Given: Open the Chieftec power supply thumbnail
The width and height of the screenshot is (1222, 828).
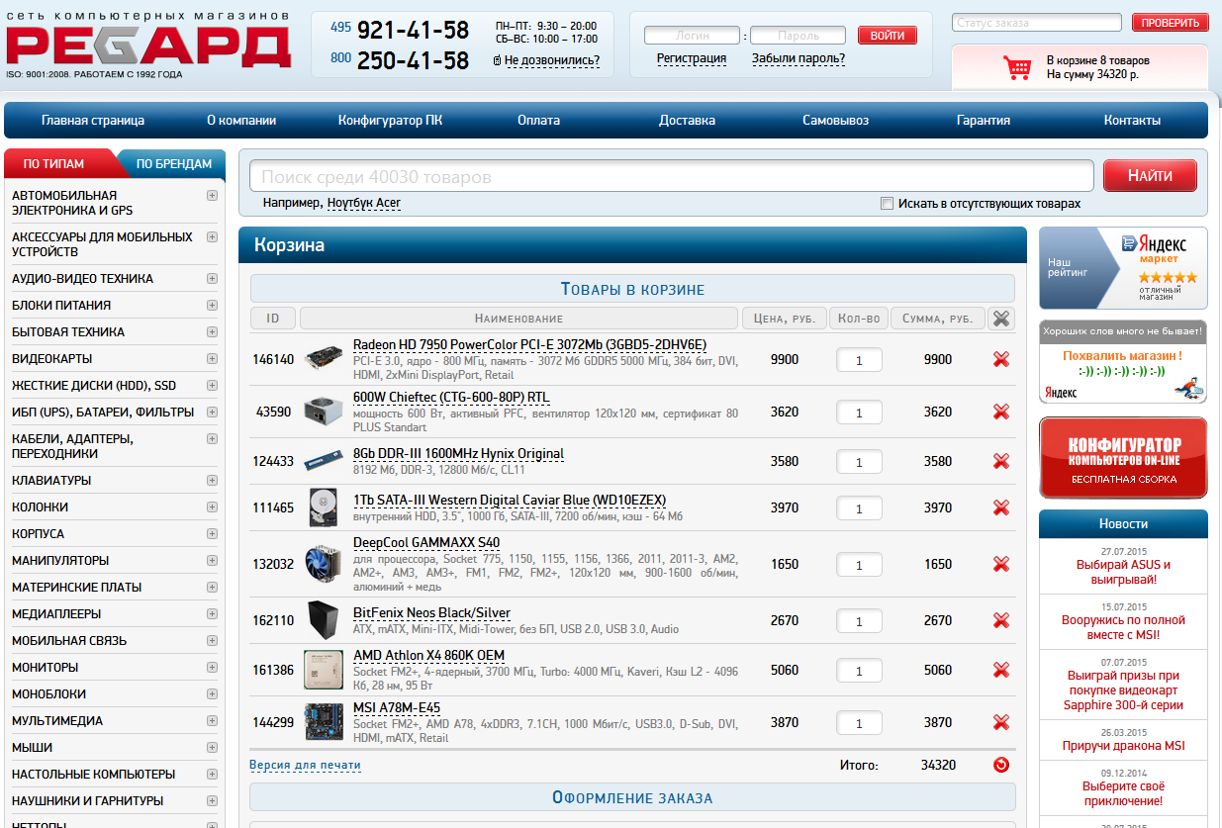Looking at the screenshot, I should (325, 412).
